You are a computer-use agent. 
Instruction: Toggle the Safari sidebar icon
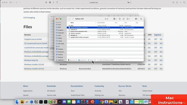pyautogui.click(x=11, y=2)
